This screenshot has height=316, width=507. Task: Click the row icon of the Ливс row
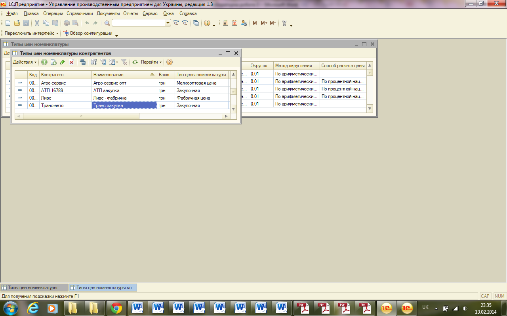click(x=20, y=98)
